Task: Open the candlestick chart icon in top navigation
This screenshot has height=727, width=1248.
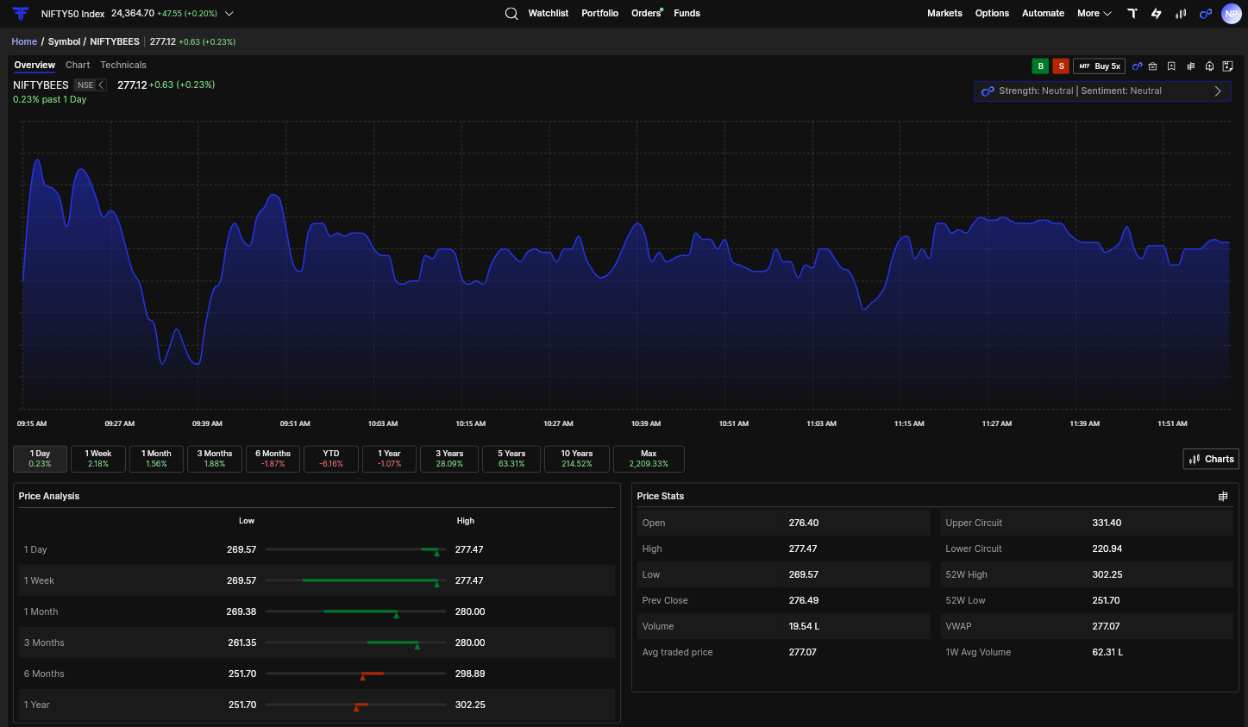Action: point(1181,13)
